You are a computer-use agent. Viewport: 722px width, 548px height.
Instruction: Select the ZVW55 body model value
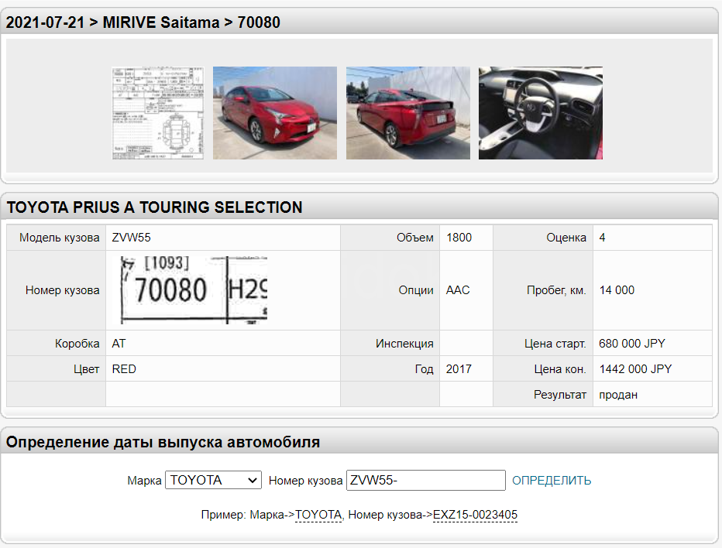131,238
